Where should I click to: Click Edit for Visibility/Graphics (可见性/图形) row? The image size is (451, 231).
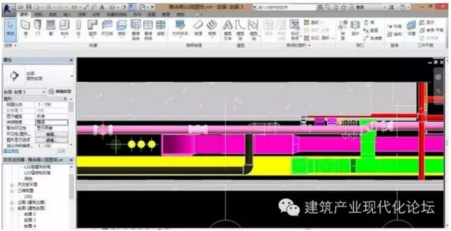(x=51, y=134)
